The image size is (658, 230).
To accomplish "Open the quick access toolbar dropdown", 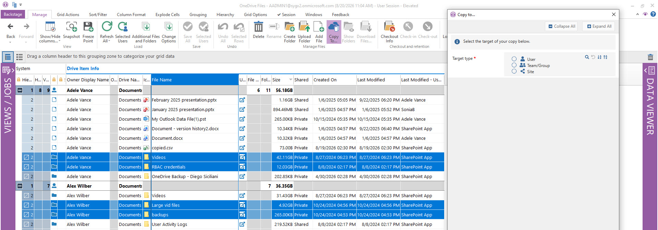I will point(21,5).
